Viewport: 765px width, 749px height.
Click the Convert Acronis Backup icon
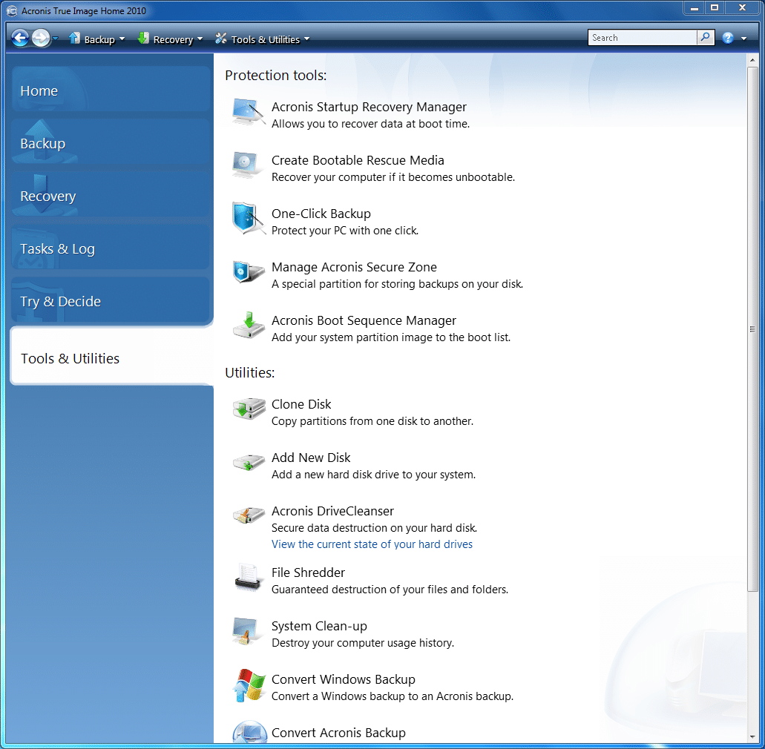point(250,732)
